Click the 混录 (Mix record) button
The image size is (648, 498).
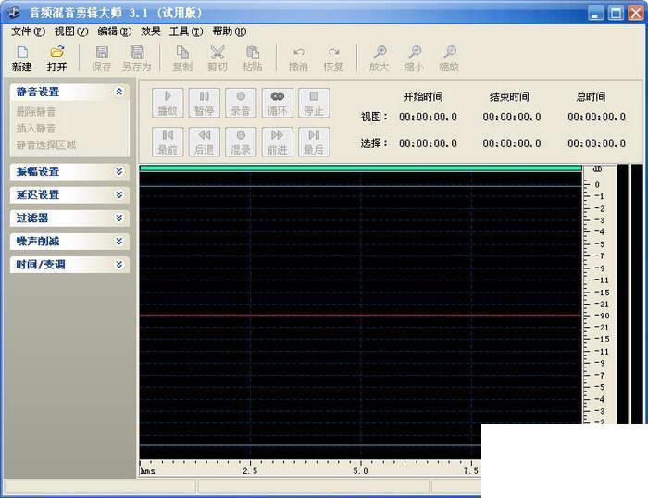(241, 142)
